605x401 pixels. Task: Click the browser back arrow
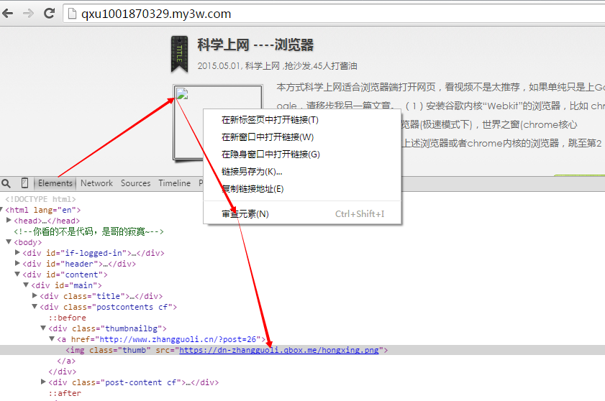point(9,13)
